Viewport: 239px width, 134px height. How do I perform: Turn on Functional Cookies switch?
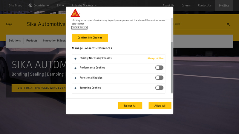click(159, 78)
